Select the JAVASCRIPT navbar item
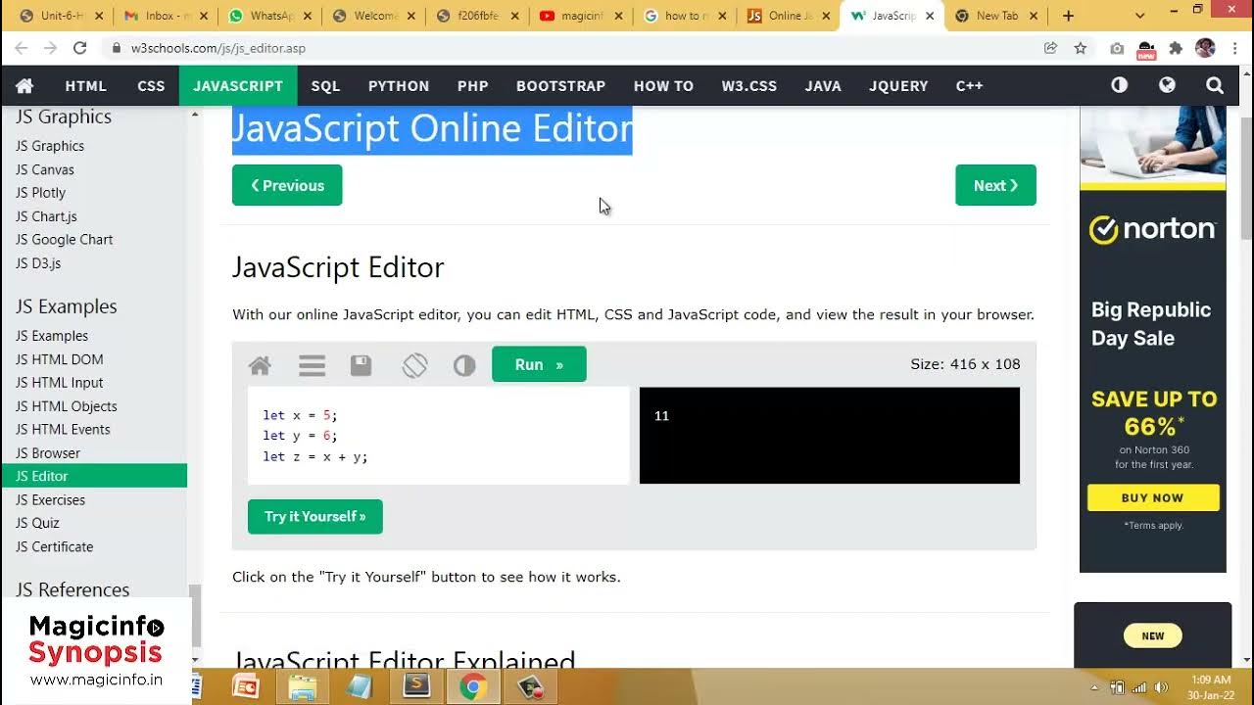 (238, 86)
